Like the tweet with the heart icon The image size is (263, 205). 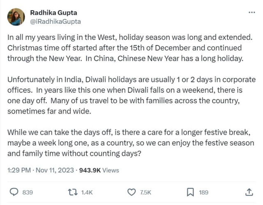[131, 192]
